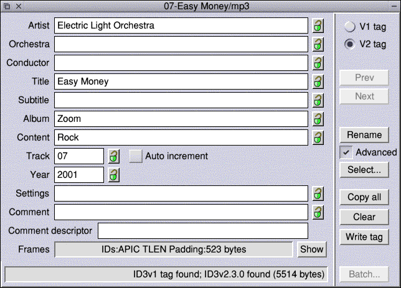Close the window with the X icon
Viewport: 401px width, 288px height.
19,6
